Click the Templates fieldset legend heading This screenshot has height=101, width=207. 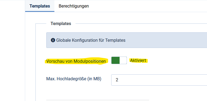pyautogui.click(x=61, y=24)
